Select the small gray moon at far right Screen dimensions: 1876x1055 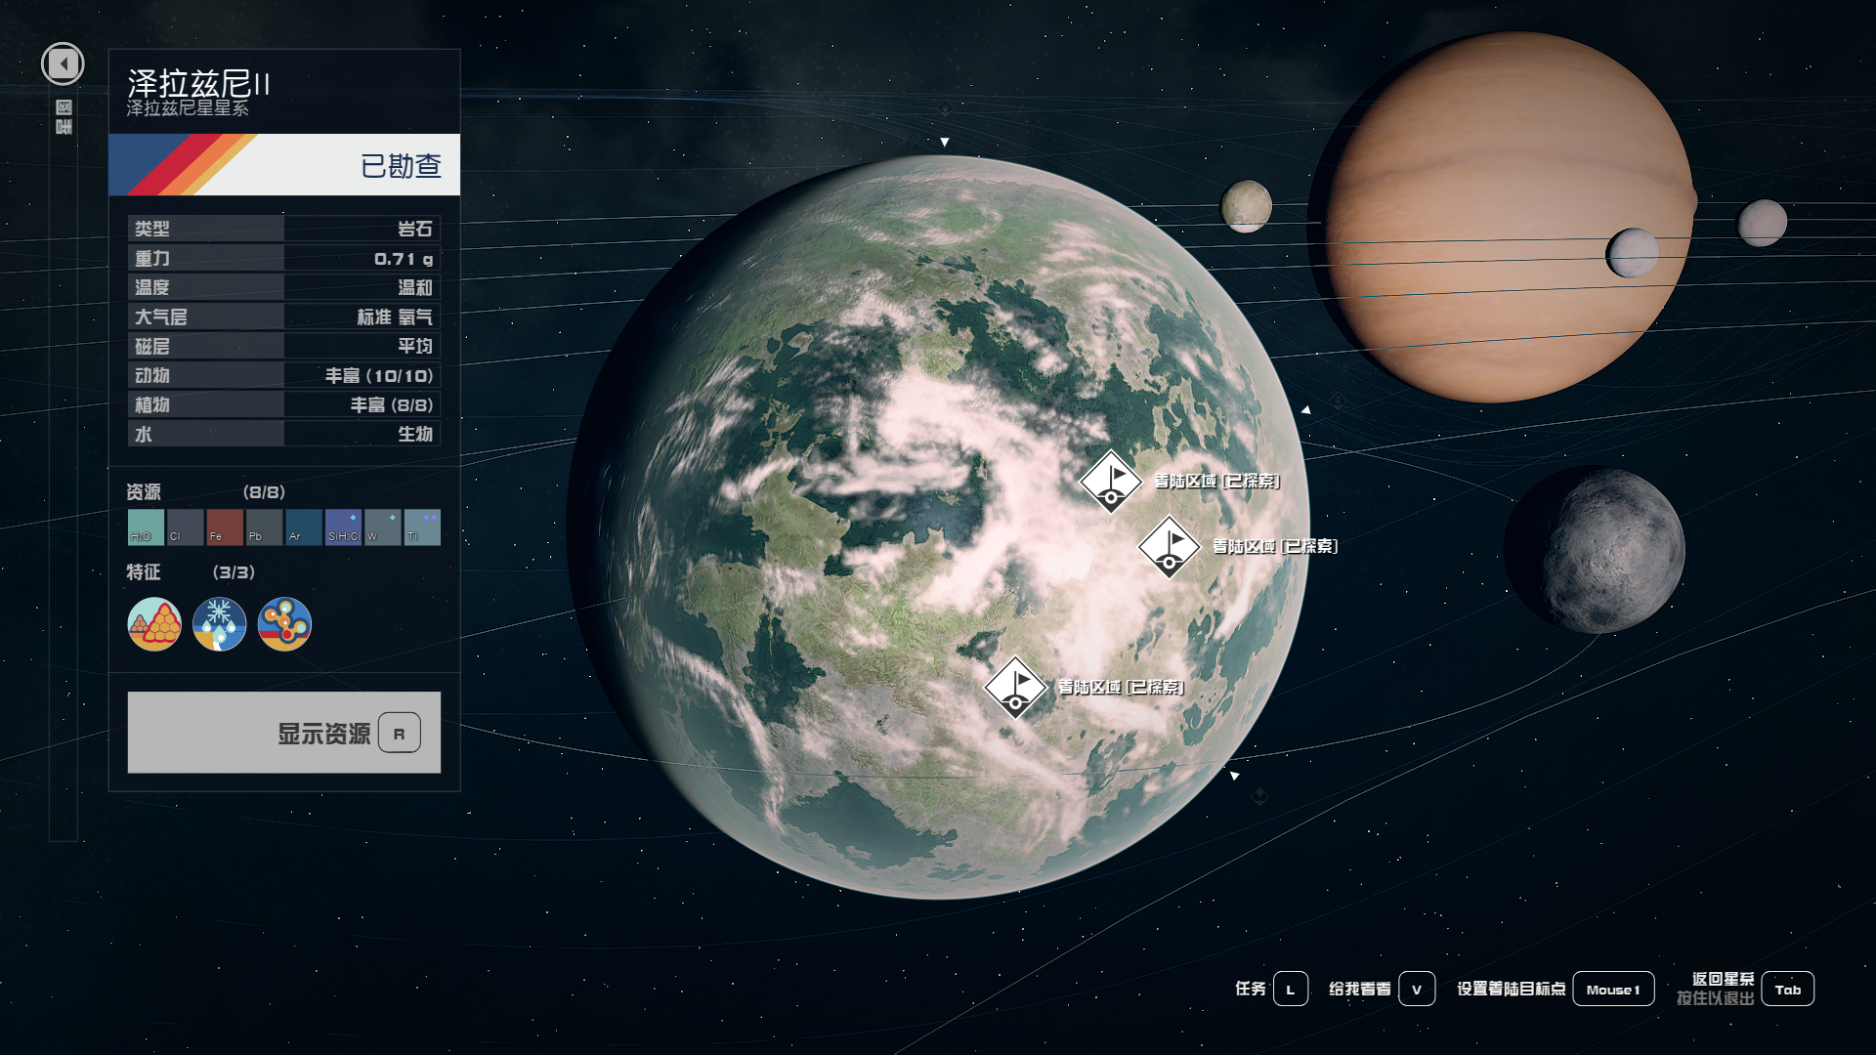coord(1763,223)
